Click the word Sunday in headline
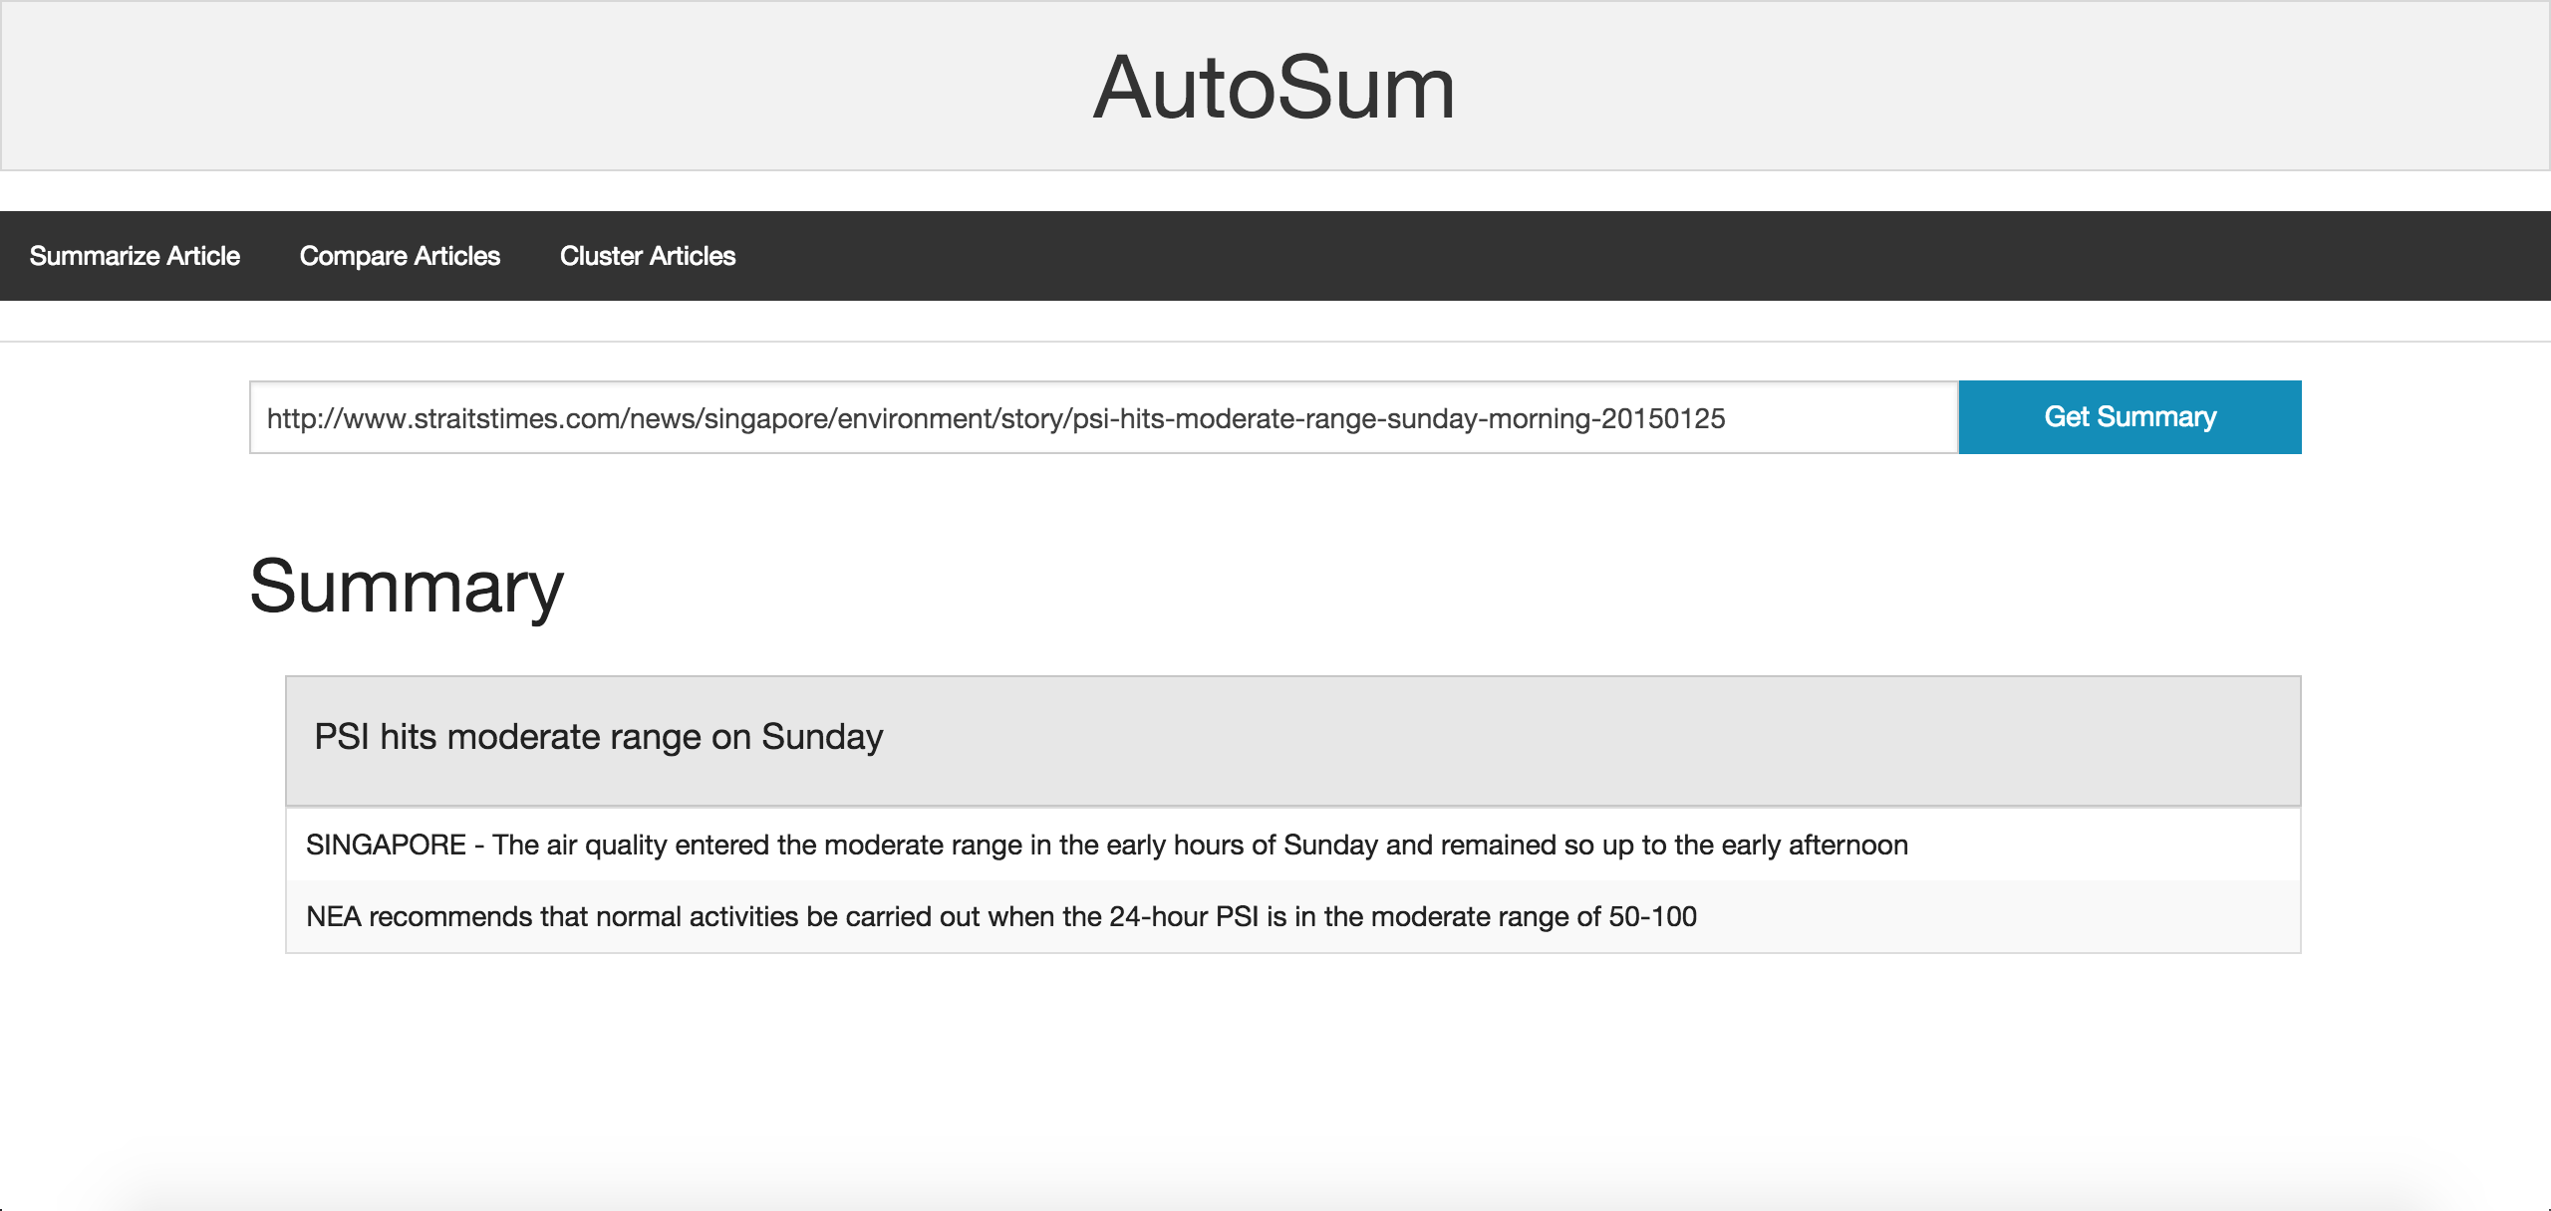This screenshot has width=2551, height=1211. 822,737
